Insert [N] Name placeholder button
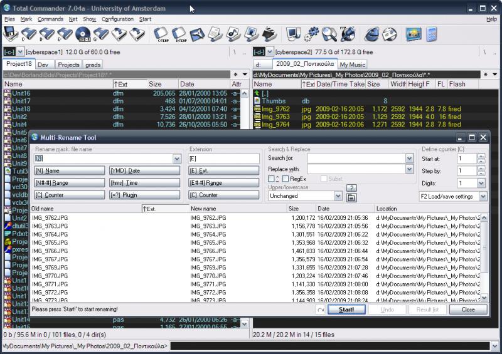502x354 pixels. click(x=70, y=171)
